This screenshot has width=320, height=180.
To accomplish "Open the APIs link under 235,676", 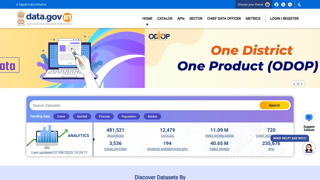I will coord(271,149).
